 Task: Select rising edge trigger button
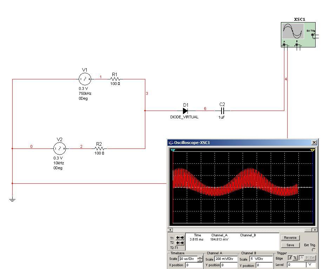coord(290,258)
